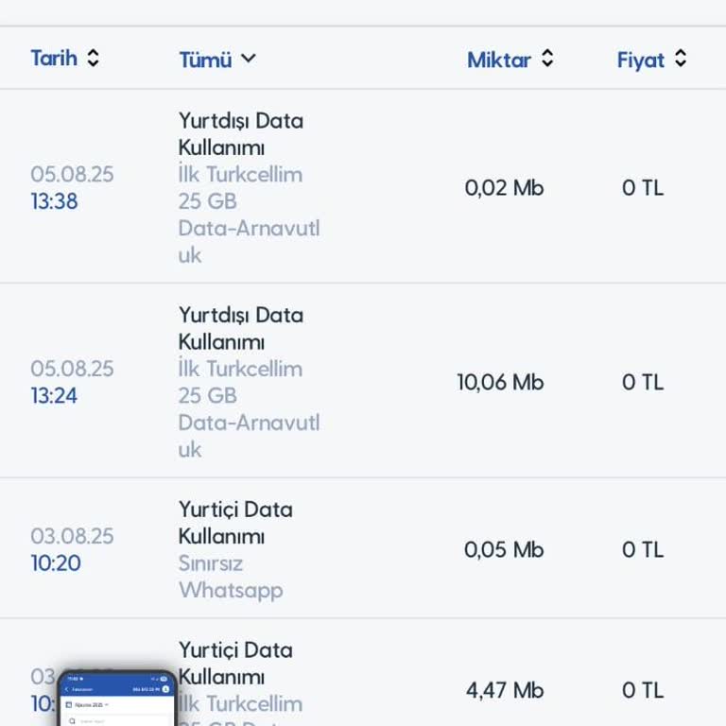Sort the table by Miktar column
The image size is (726, 726).
tap(499, 60)
